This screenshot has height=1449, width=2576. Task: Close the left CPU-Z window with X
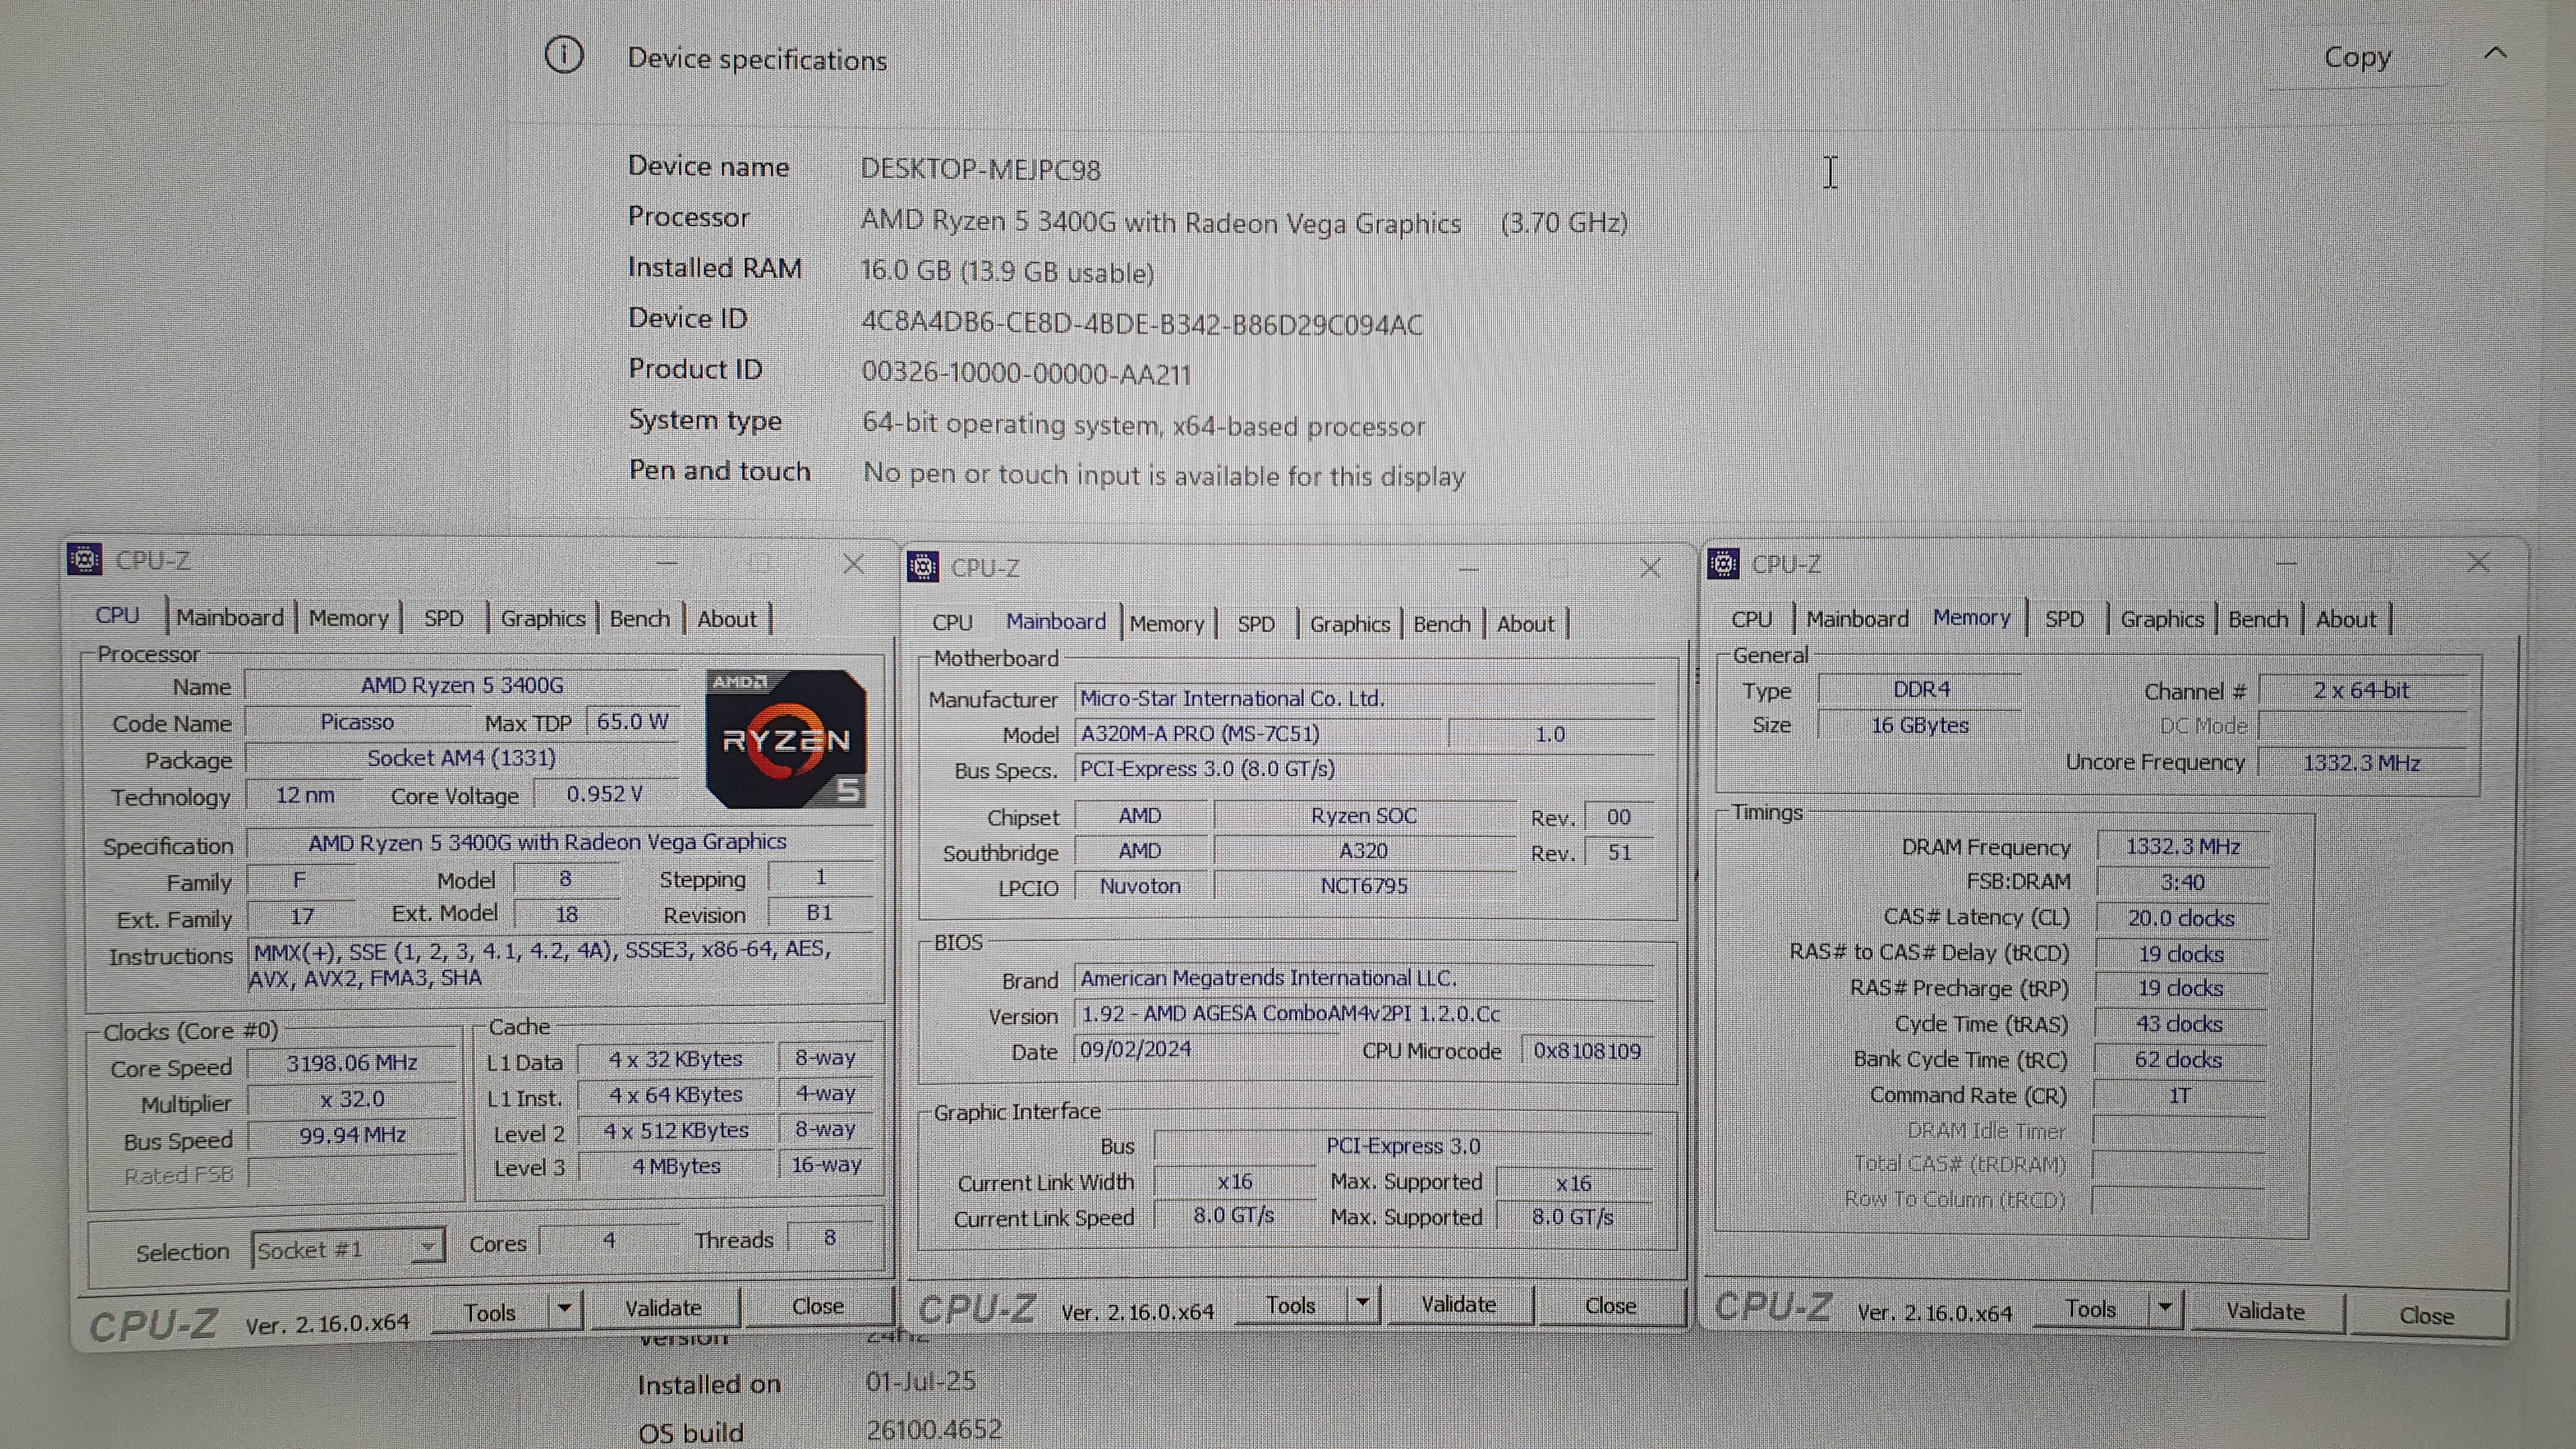pos(853,564)
